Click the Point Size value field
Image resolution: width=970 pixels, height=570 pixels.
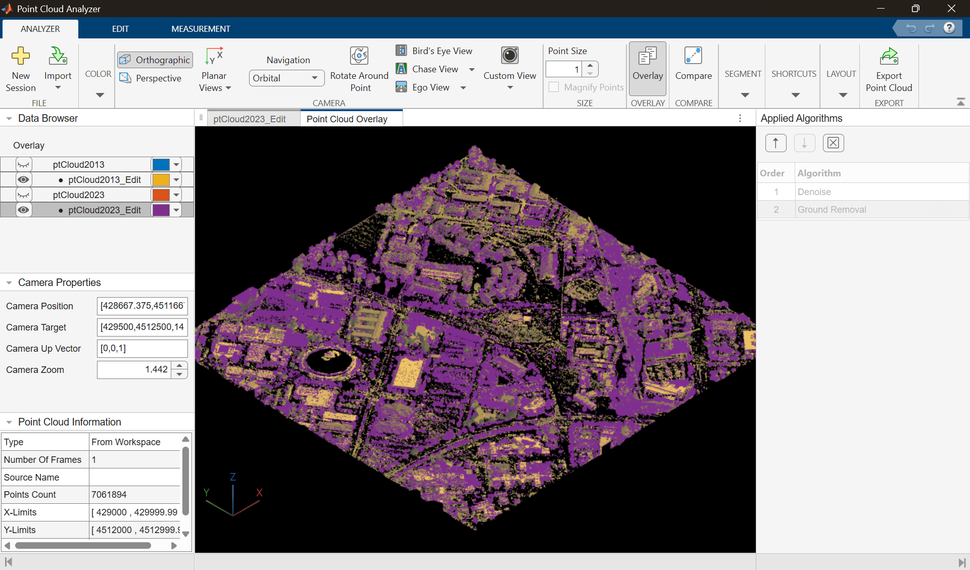coord(564,69)
